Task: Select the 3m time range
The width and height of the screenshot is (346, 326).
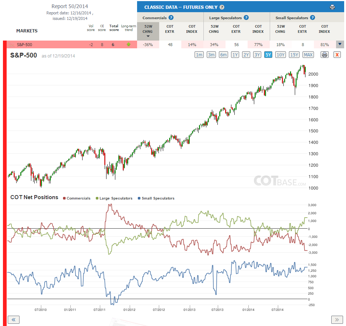Action: pos(211,55)
